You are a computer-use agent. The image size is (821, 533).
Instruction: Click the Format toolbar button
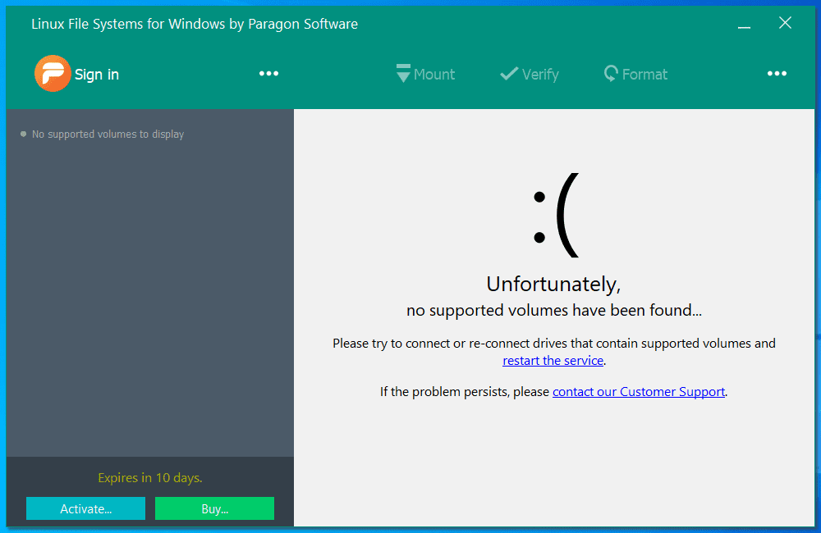635,74
